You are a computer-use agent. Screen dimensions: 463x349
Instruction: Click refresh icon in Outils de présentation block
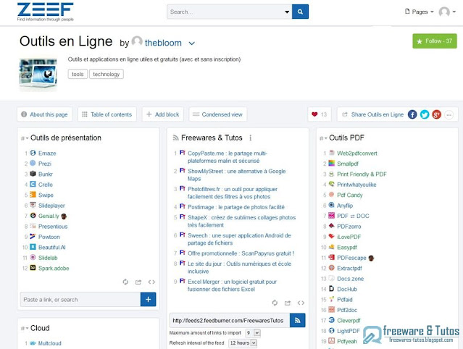pos(125,282)
